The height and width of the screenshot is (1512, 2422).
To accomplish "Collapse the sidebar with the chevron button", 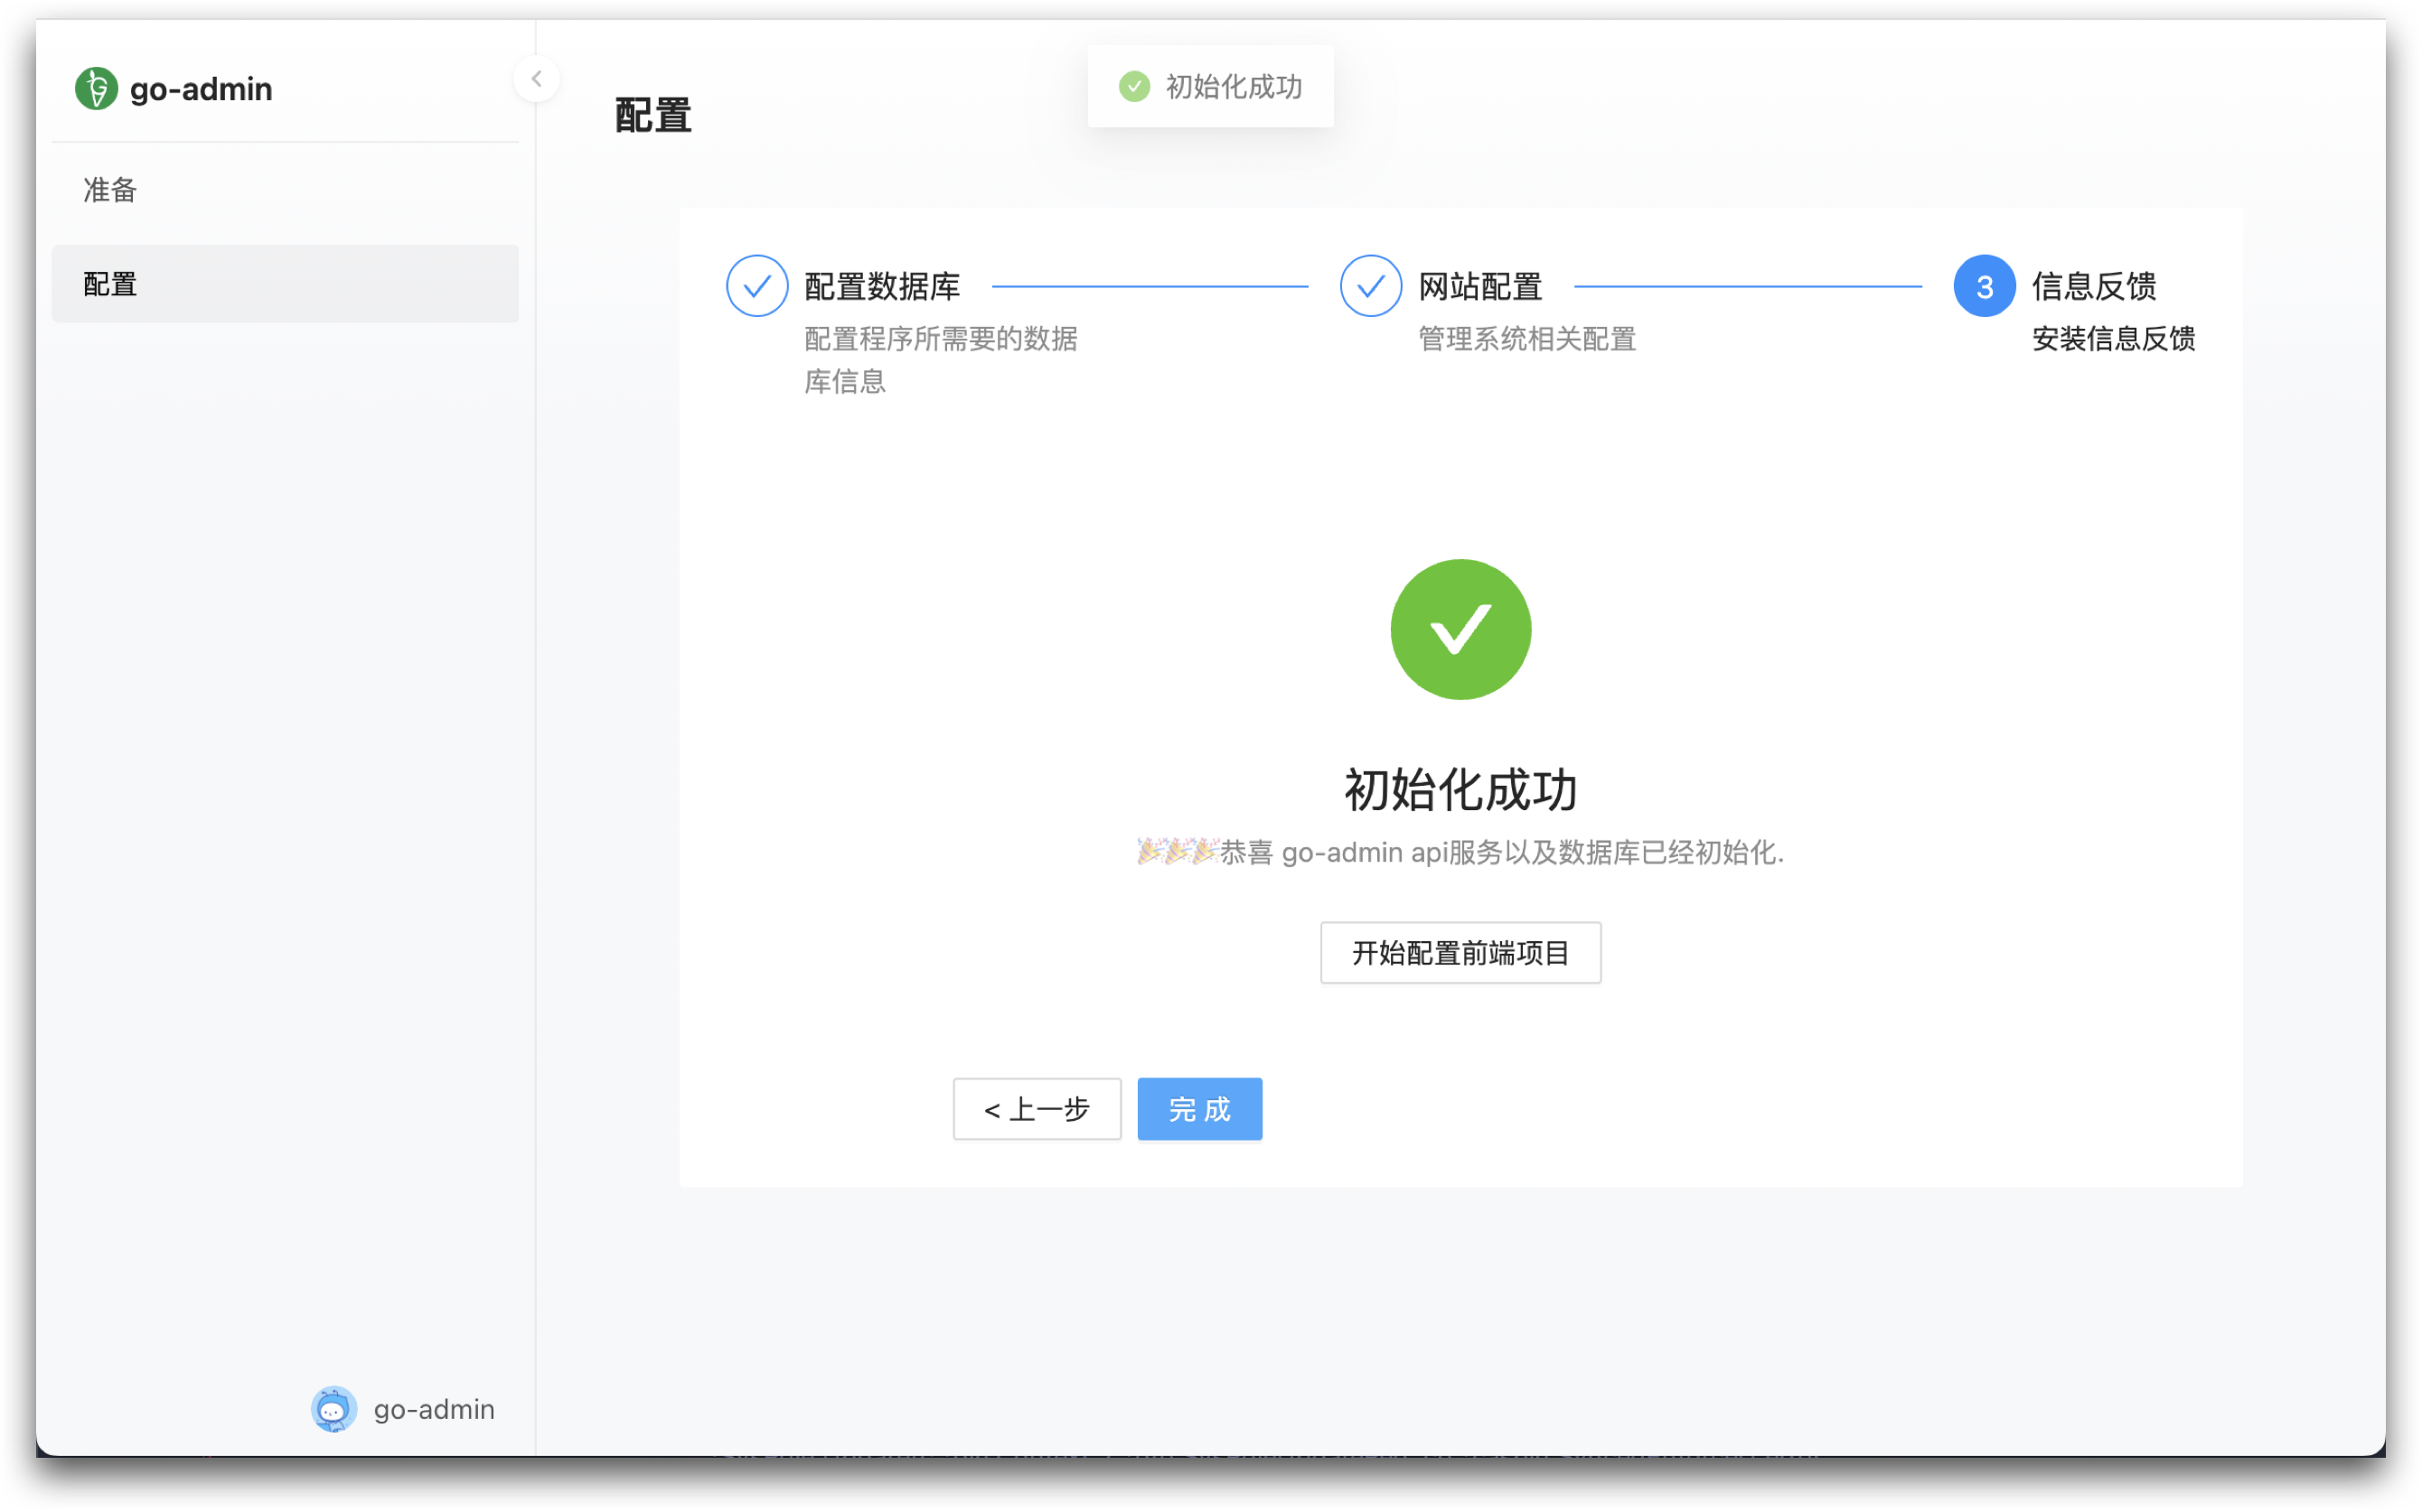I will tap(536, 78).
